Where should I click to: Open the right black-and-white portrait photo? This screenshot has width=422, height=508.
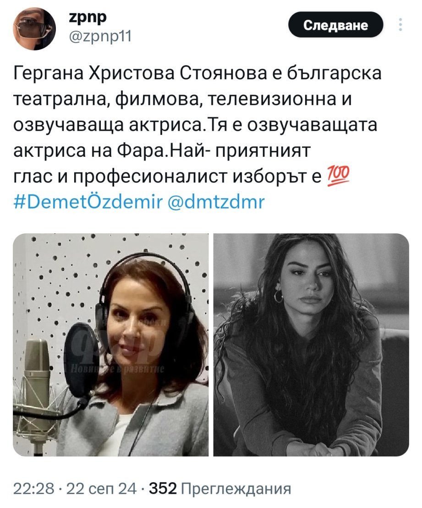(x=311, y=345)
